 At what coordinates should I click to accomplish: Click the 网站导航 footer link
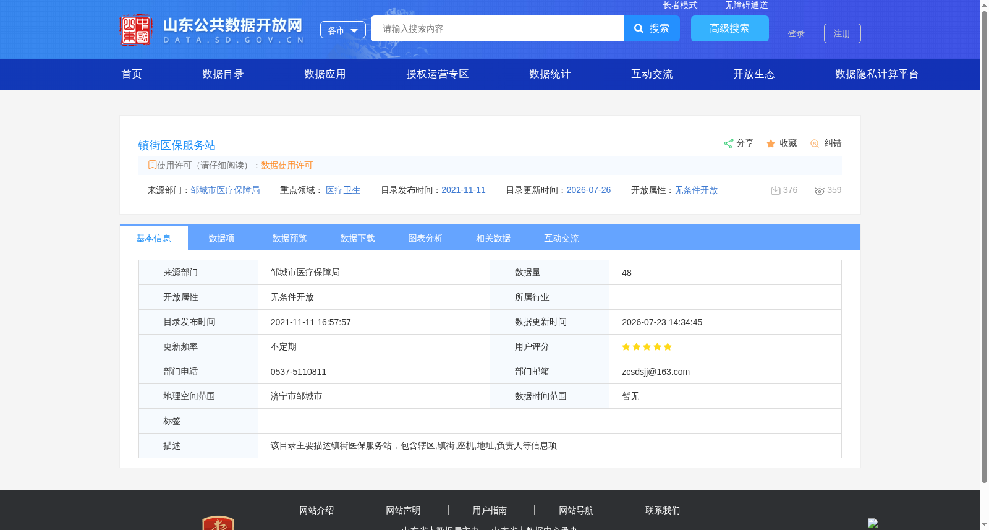(576, 510)
